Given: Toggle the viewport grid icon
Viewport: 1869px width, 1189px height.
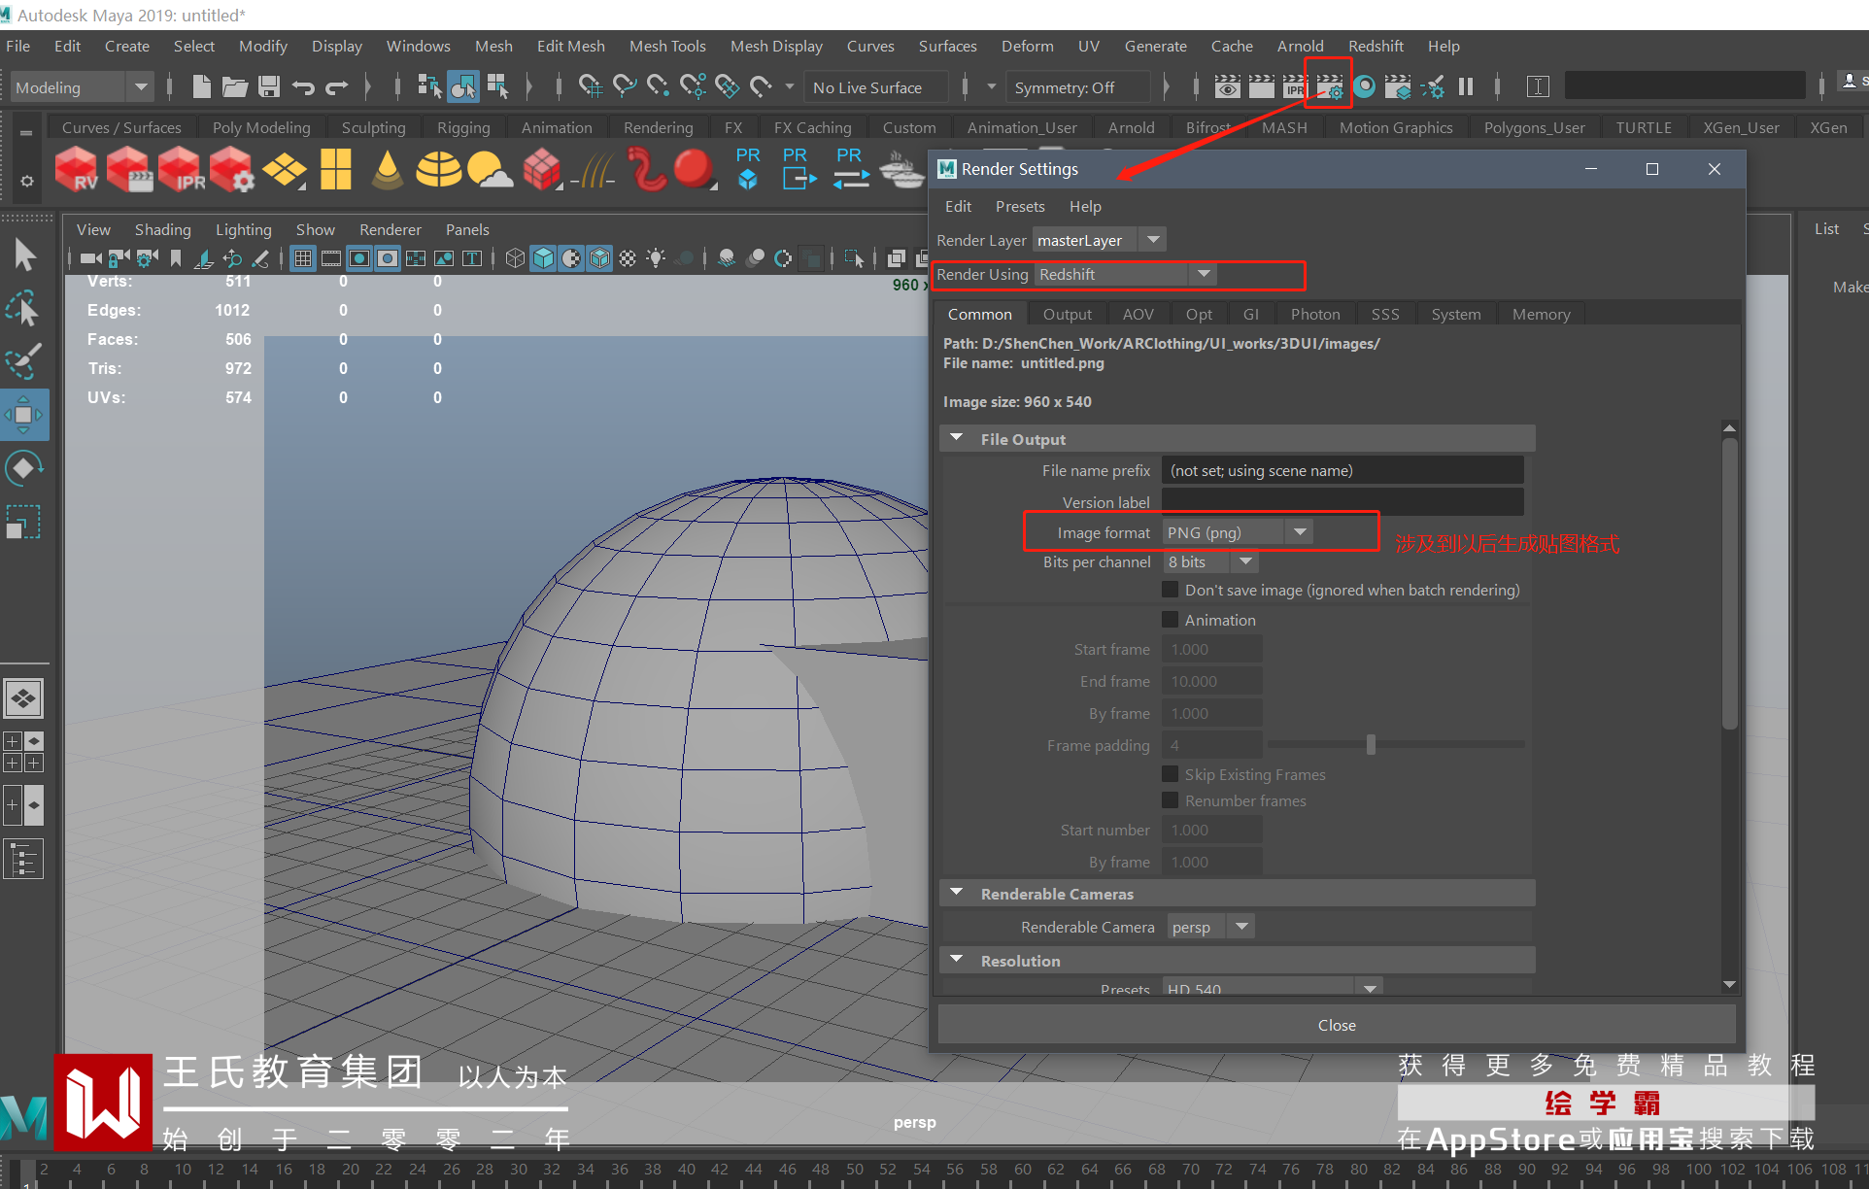Looking at the screenshot, I should click(303, 258).
